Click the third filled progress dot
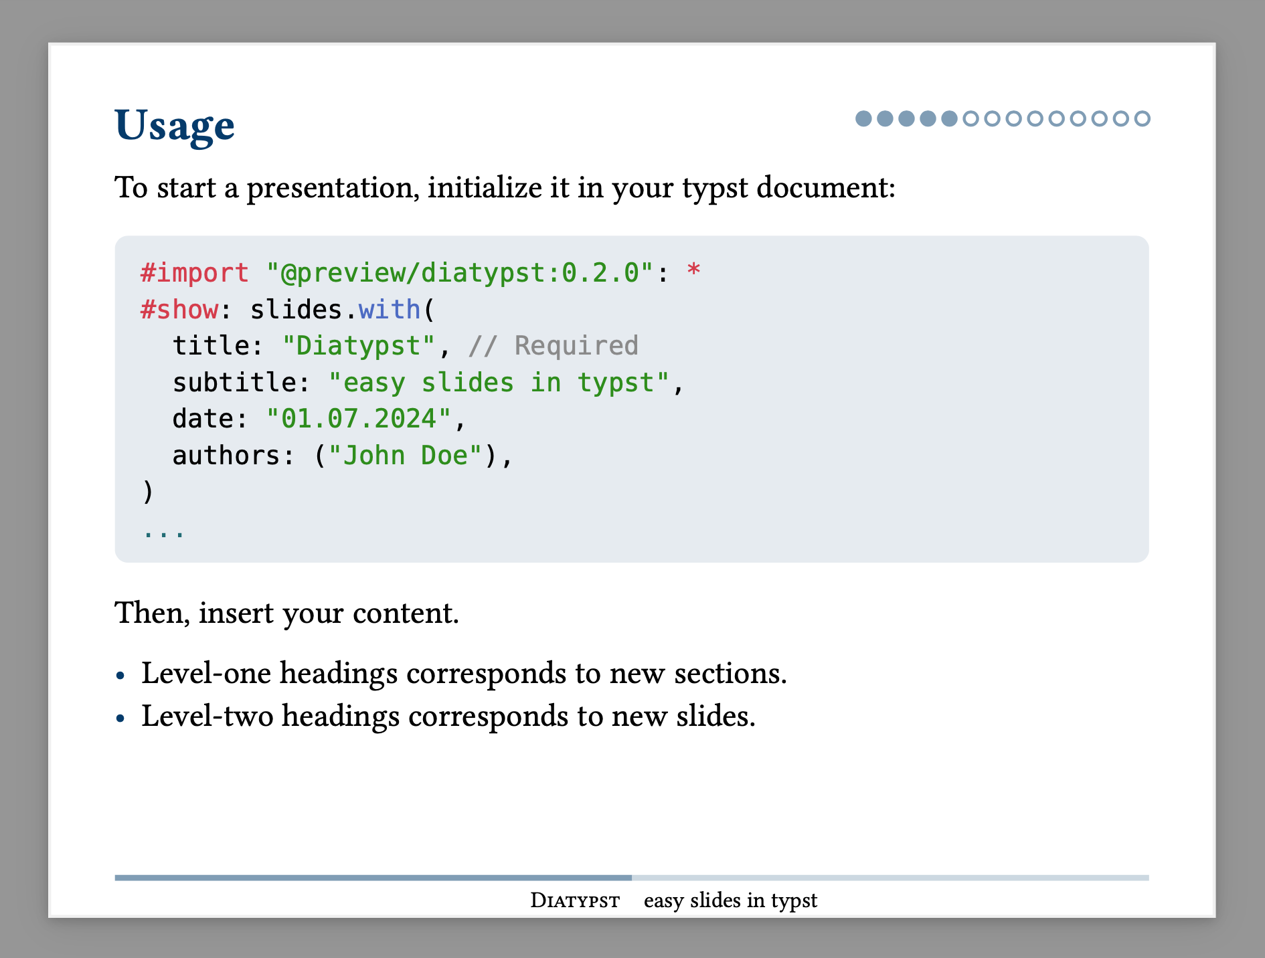The height and width of the screenshot is (958, 1265). (907, 118)
